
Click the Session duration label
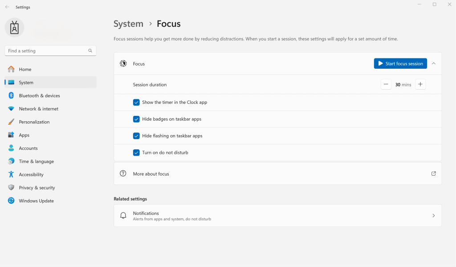click(x=150, y=85)
